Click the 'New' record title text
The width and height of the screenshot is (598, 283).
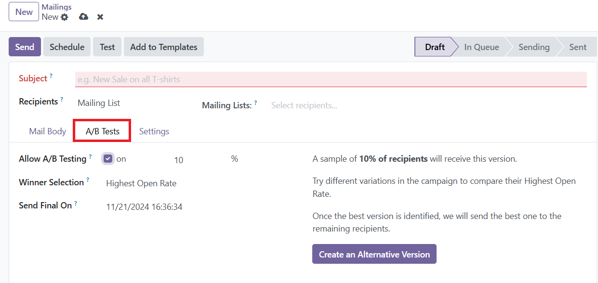coord(50,17)
